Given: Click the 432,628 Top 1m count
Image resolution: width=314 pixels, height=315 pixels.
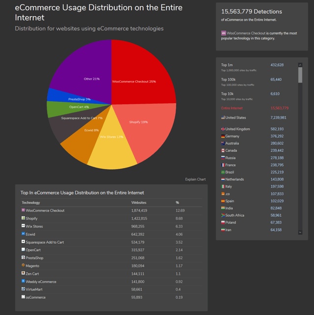Looking at the screenshot, I should coord(277,65).
